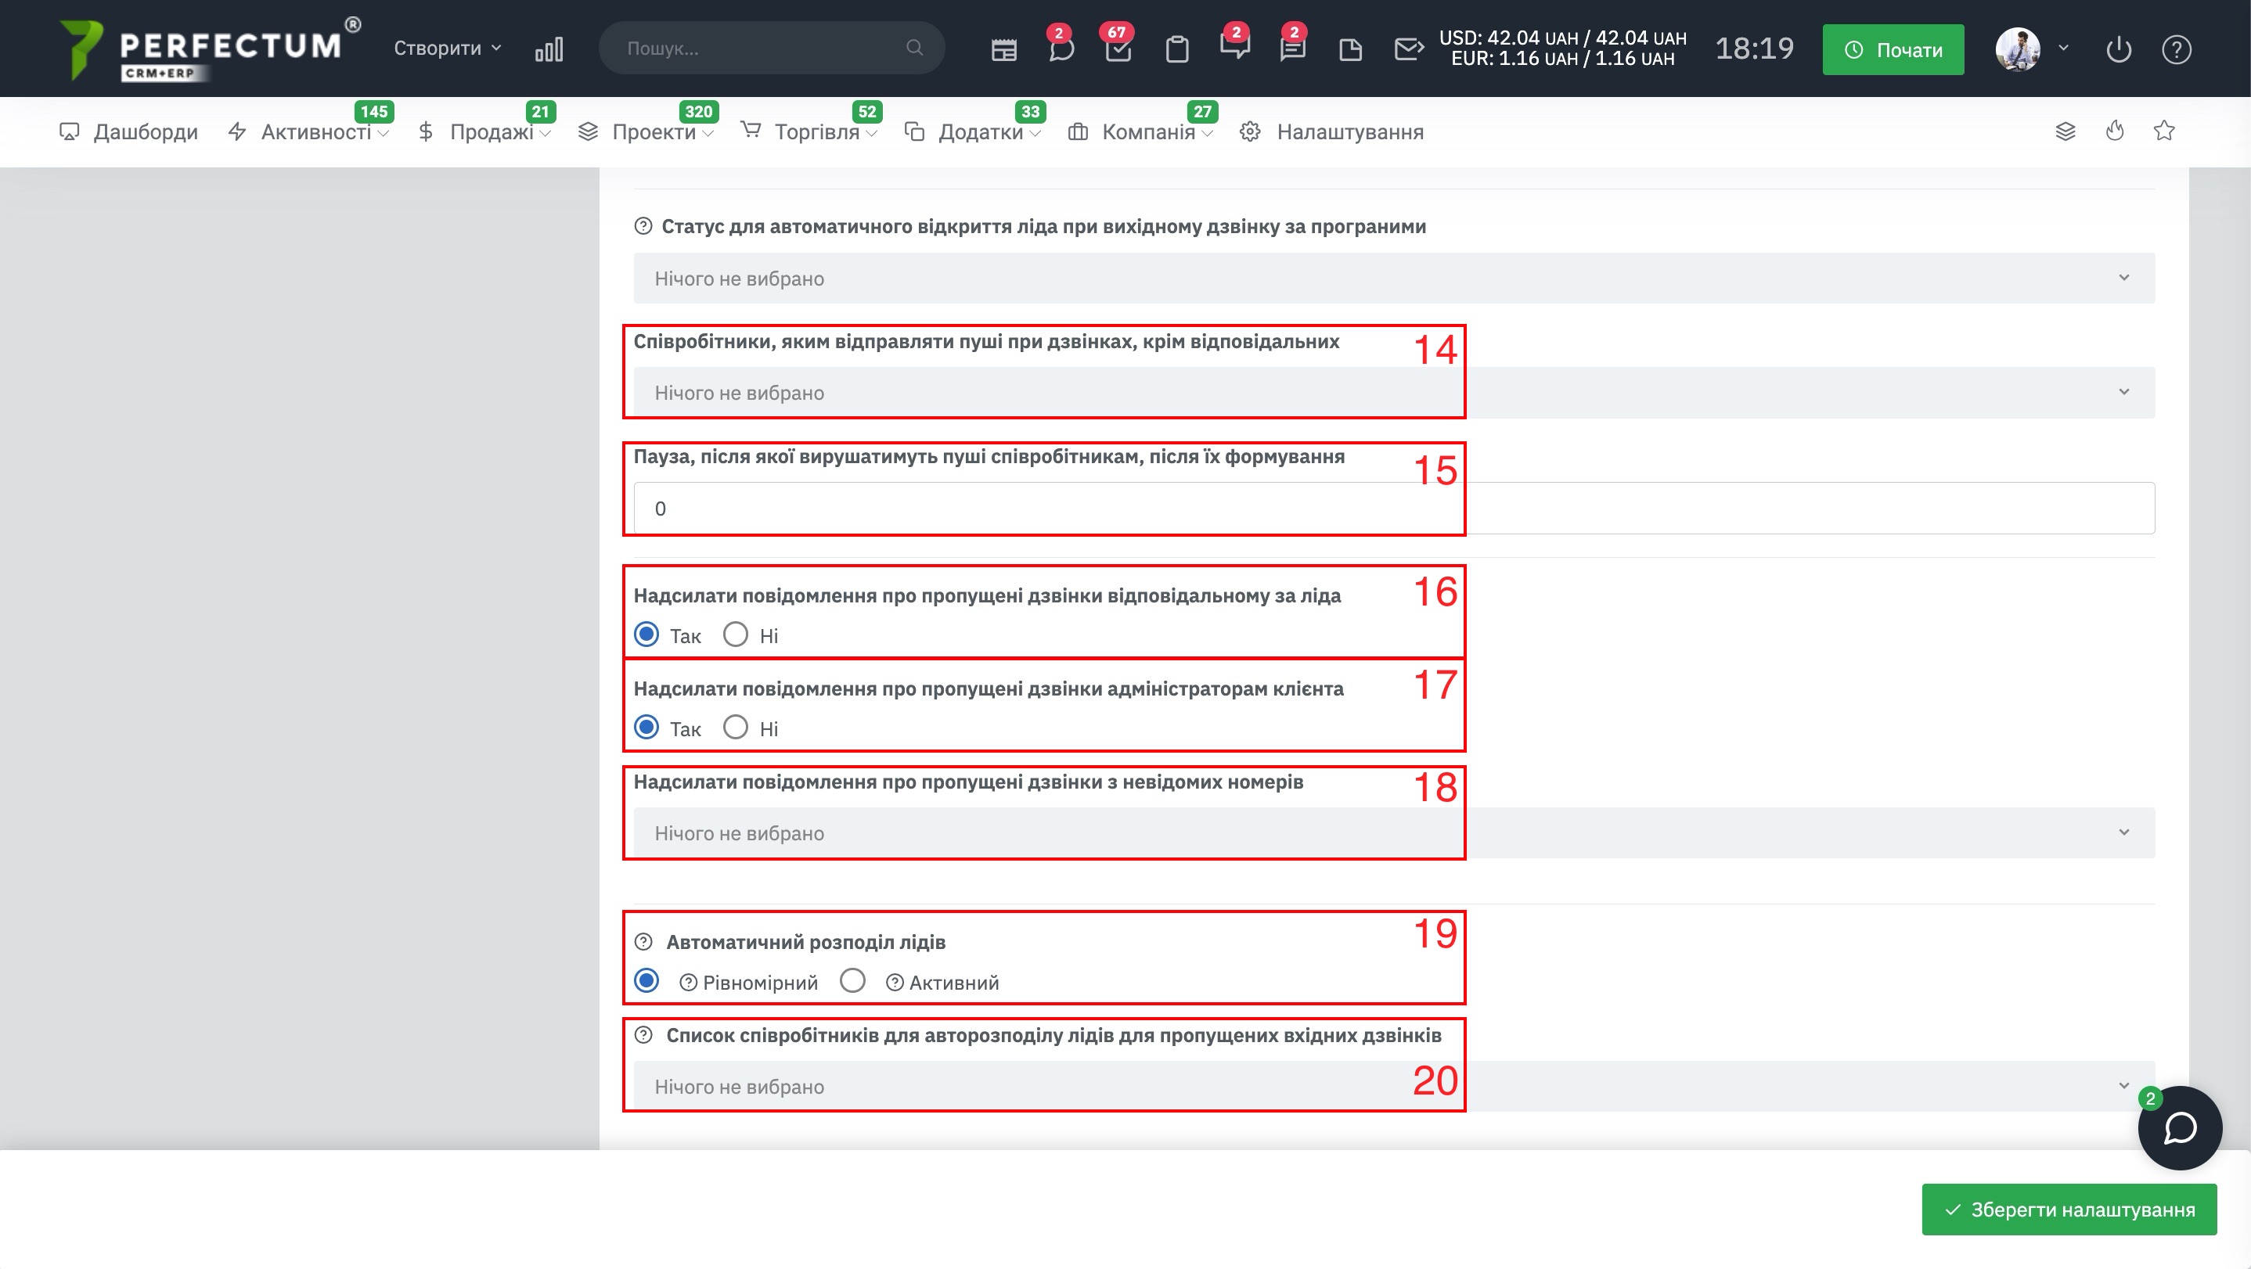The width and height of the screenshot is (2251, 1269).
Task: Click the star favorites icon
Action: (x=2163, y=131)
